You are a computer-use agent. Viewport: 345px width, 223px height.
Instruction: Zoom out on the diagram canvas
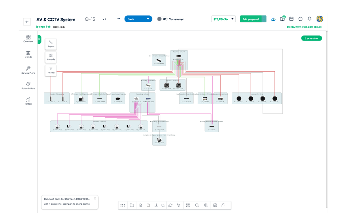(197, 206)
